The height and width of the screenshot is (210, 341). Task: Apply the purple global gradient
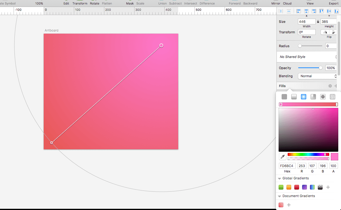coord(305,187)
